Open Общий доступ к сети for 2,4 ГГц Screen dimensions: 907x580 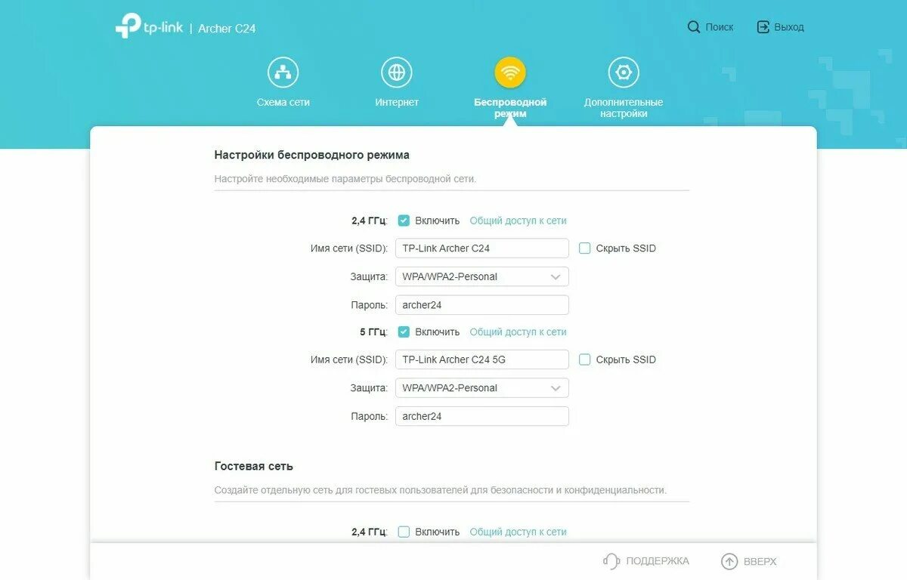pos(518,221)
